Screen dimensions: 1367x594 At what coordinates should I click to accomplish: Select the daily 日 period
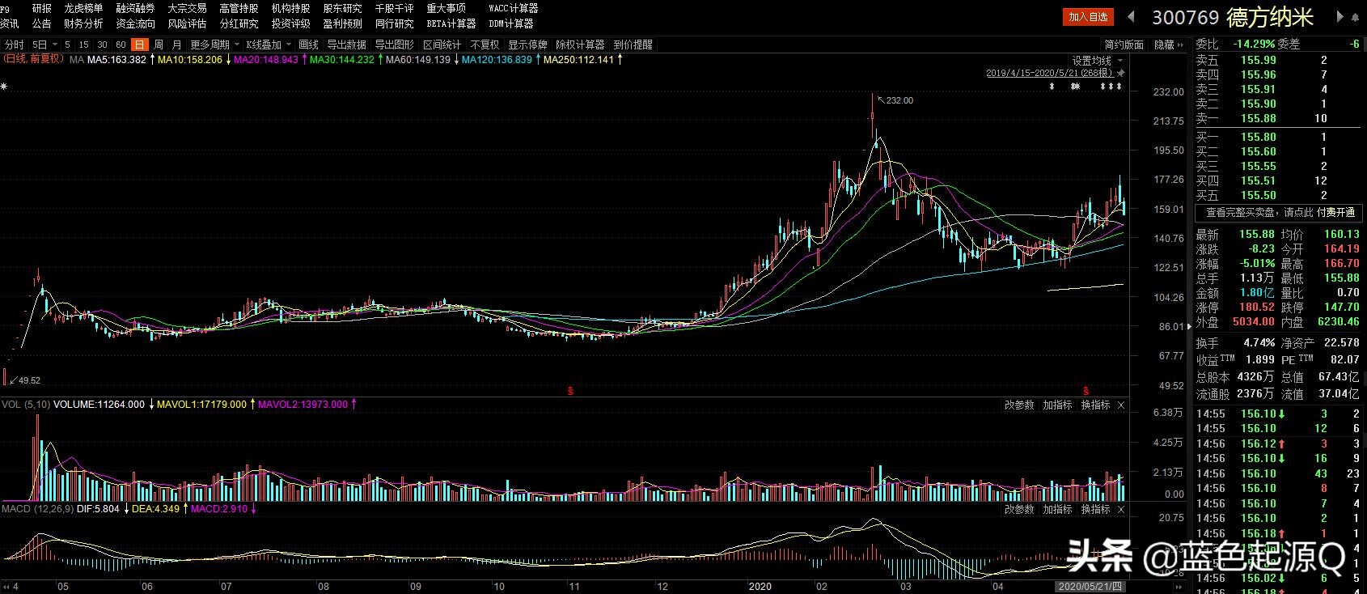click(x=140, y=45)
